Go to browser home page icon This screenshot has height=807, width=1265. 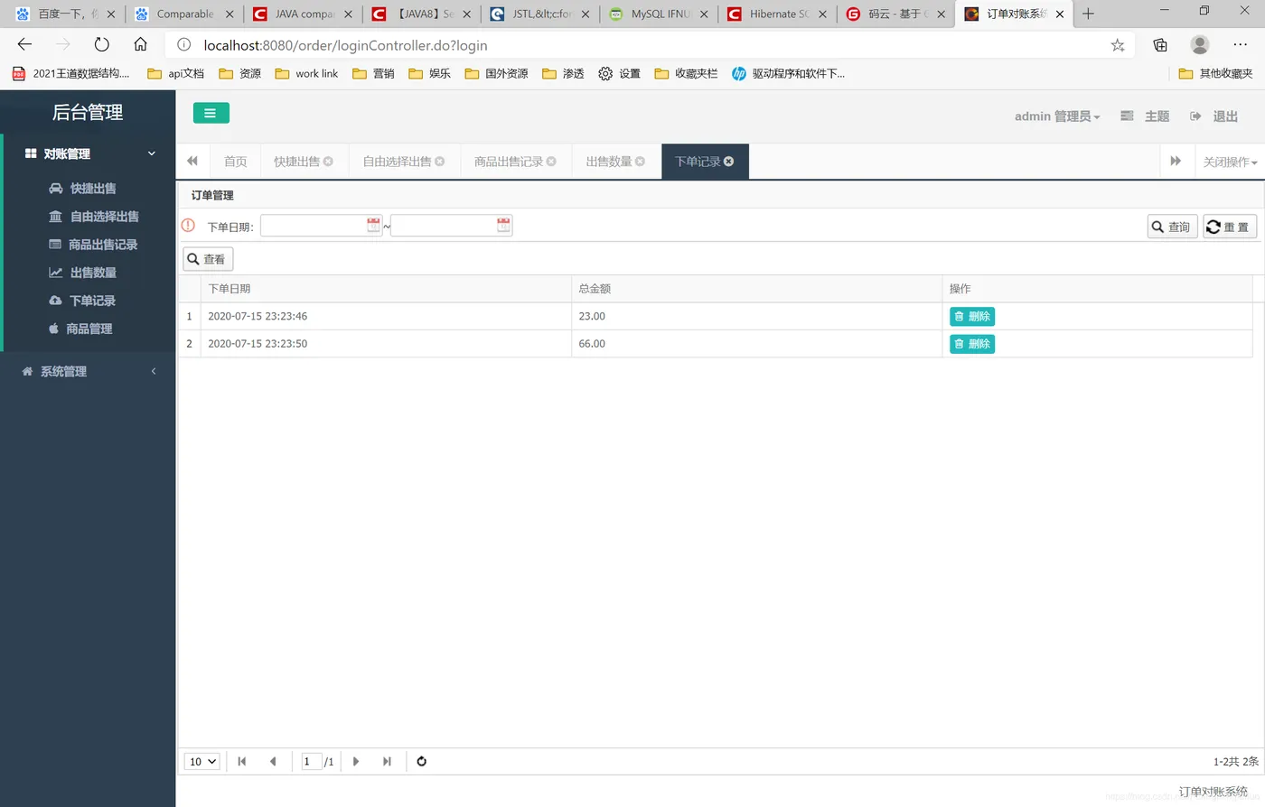[140, 44]
